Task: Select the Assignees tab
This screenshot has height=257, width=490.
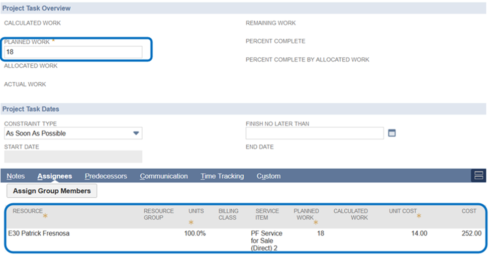Action: pyautogui.click(x=55, y=176)
